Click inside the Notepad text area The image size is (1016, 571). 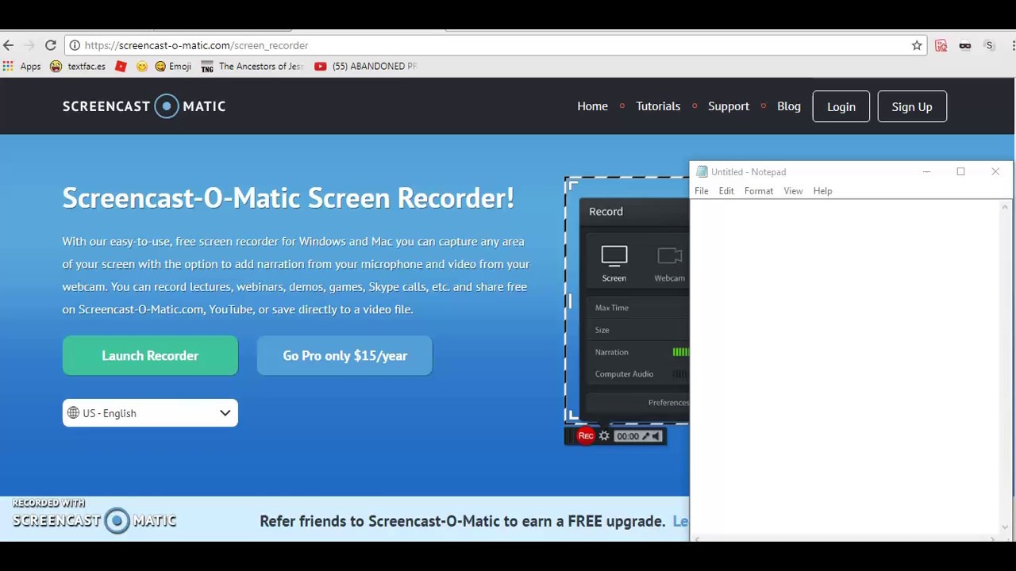[845, 366]
